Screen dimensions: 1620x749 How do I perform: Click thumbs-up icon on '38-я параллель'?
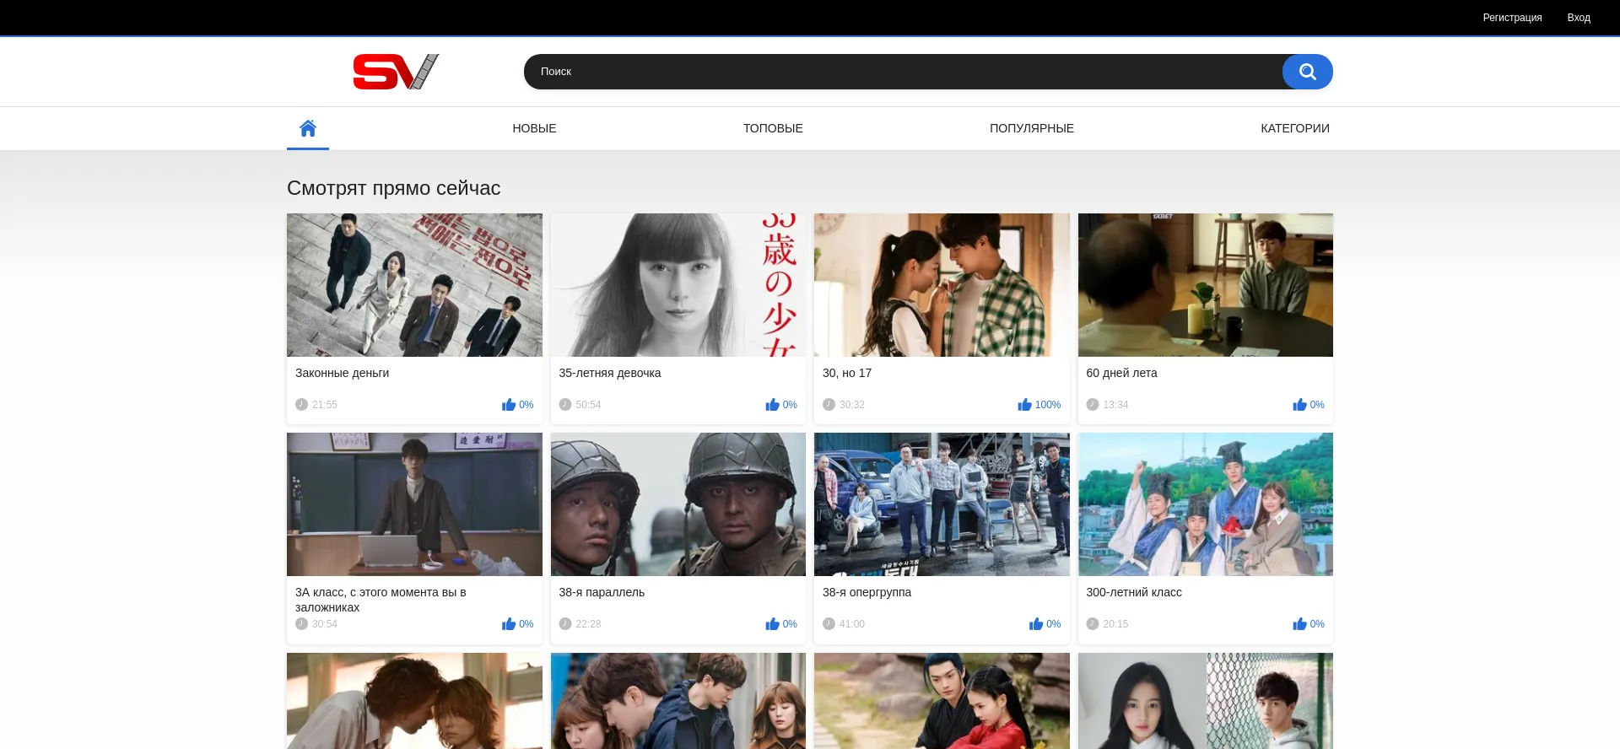[772, 624]
